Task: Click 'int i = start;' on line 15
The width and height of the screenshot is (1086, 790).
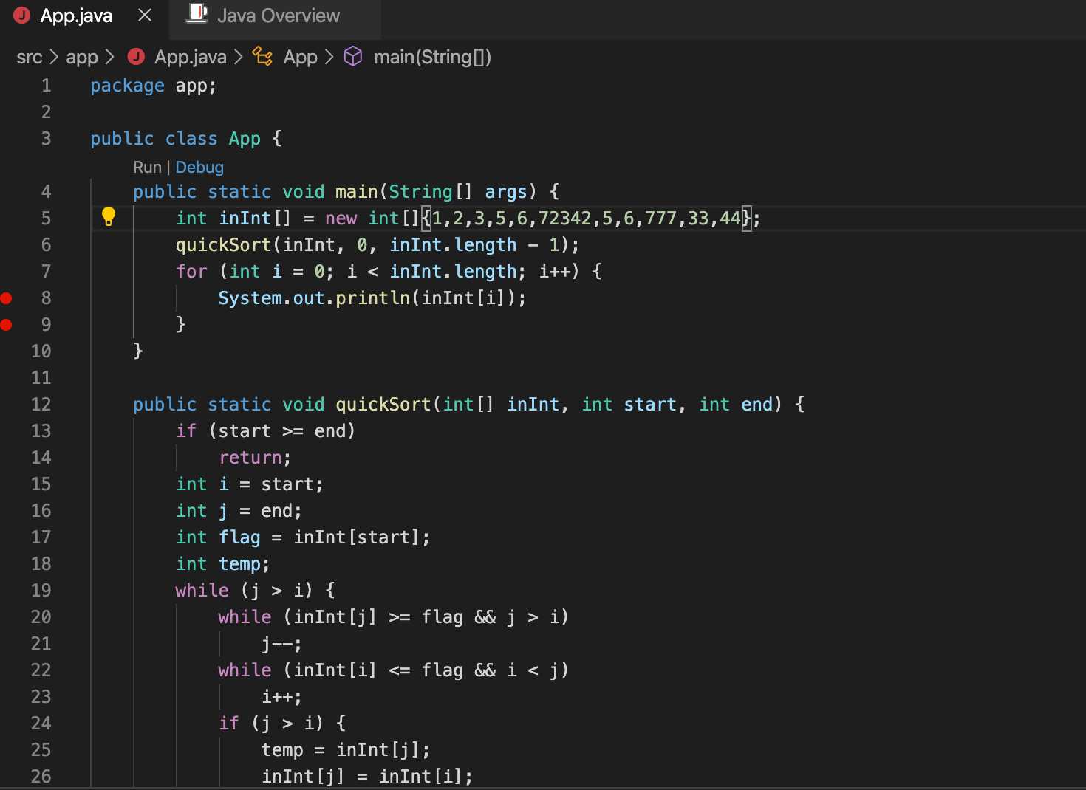Action: click(250, 484)
